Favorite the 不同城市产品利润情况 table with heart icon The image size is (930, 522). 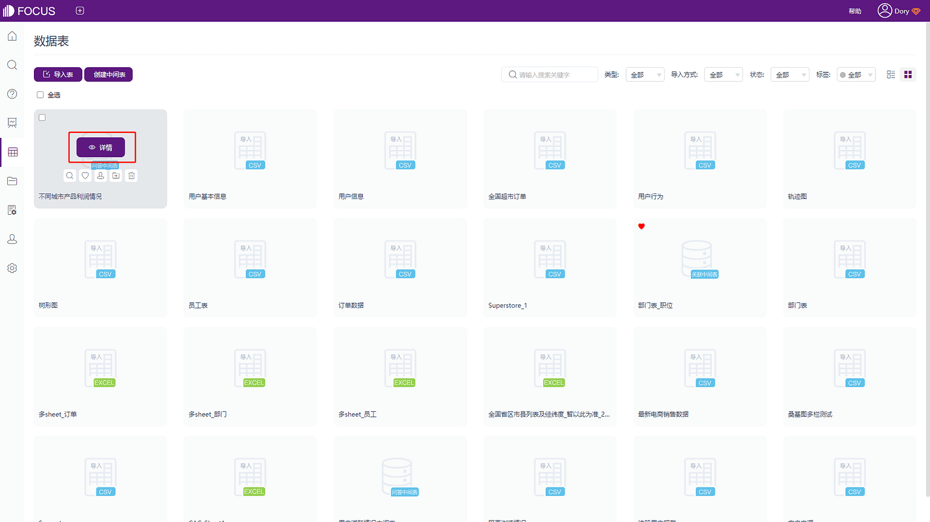85,175
